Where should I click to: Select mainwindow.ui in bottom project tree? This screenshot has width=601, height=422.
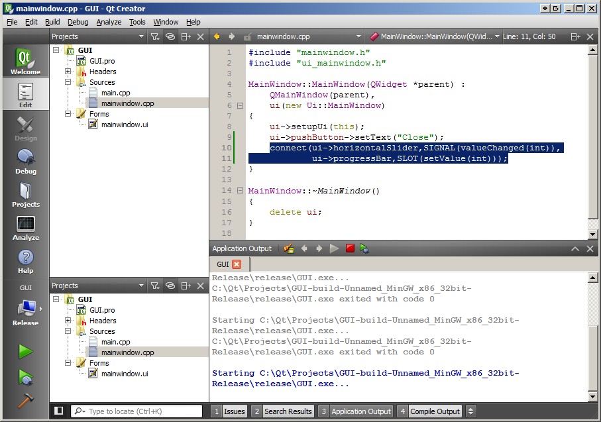tap(125, 374)
